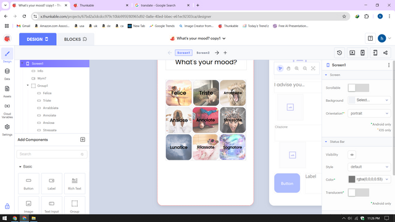This screenshot has height=222, width=395.
Task: Collapse the Screen properties section
Action: point(326,75)
